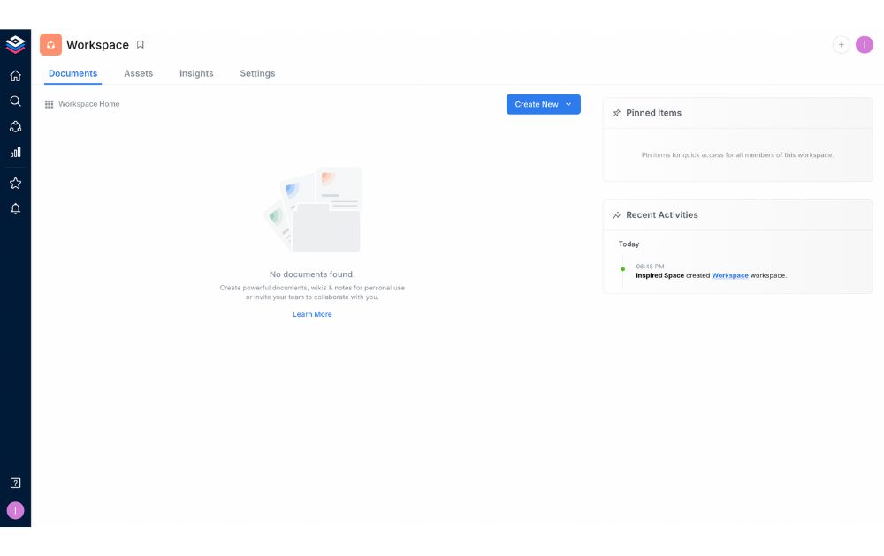Open help question mark icon
The height and width of the screenshot is (556, 884).
coord(15,483)
